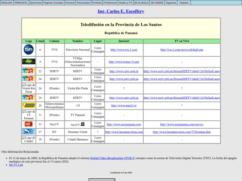
Task: Open the Panamá menu
Action: point(70,3)
